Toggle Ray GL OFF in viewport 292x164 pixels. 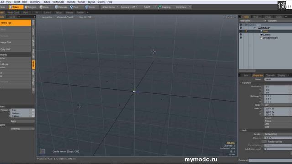click(x=85, y=17)
